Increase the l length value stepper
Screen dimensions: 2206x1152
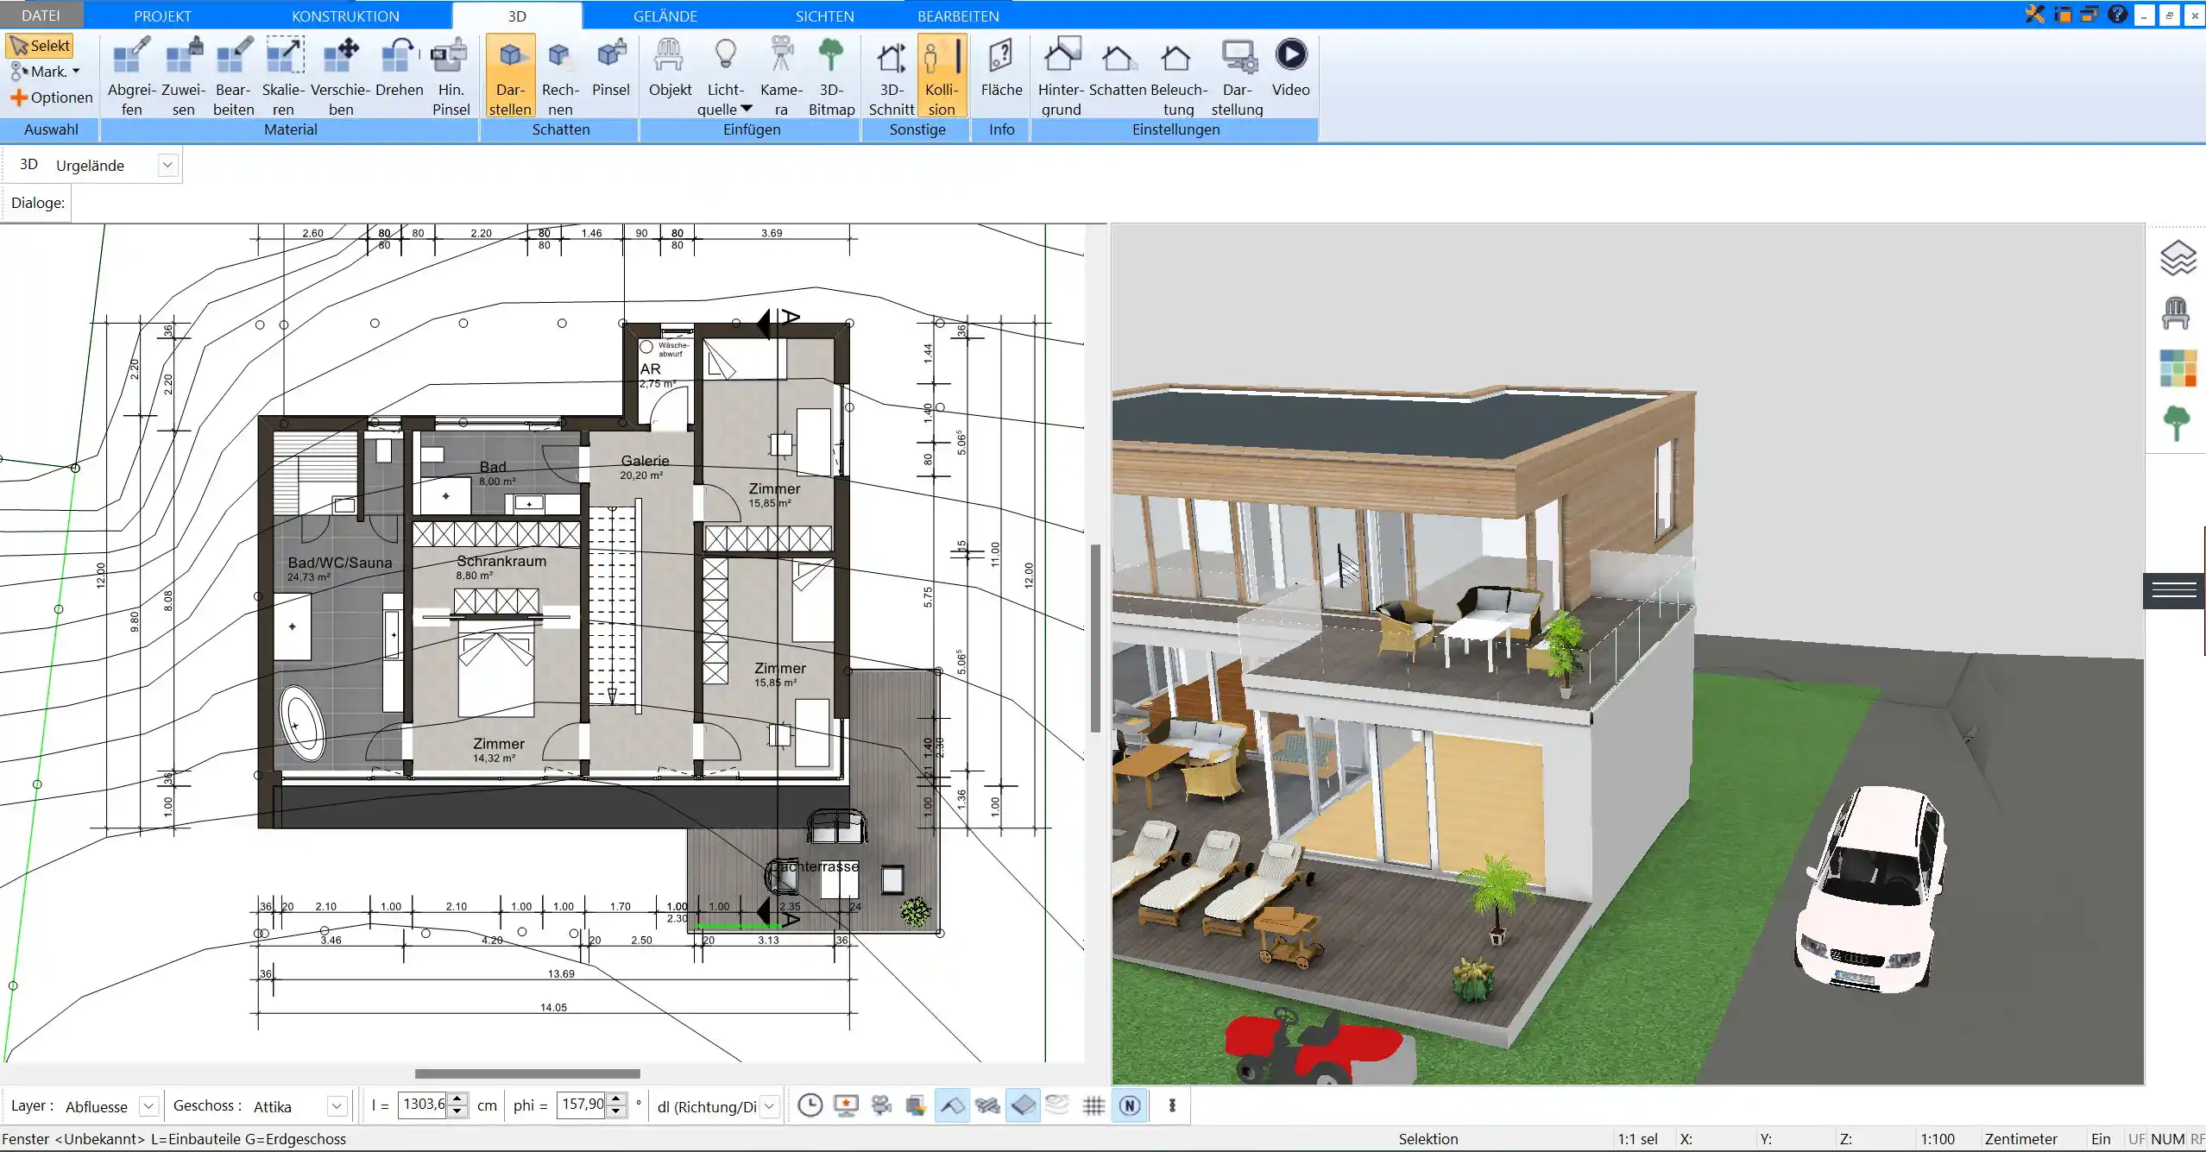458,1099
